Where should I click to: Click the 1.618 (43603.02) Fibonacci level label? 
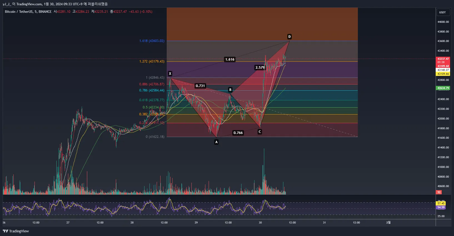click(x=152, y=41)
